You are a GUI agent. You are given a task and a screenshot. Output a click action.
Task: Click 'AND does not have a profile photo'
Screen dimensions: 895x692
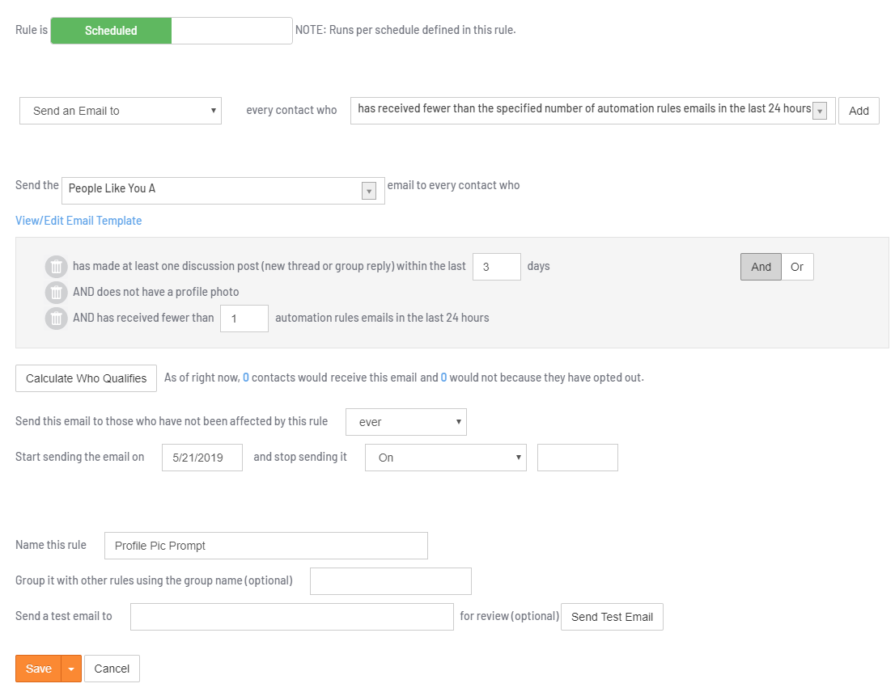(x=156, y=292)
